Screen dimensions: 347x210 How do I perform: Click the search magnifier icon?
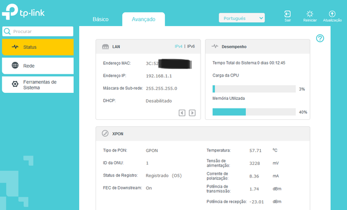click(7, 31)
